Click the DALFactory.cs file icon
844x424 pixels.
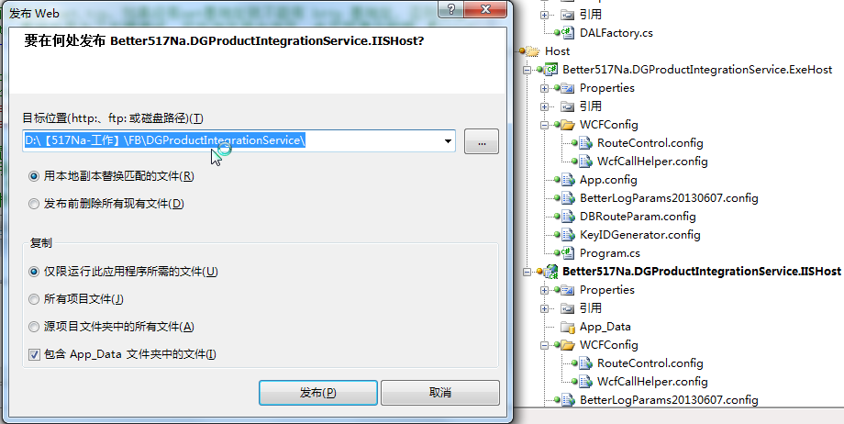(x=567, y=33)
